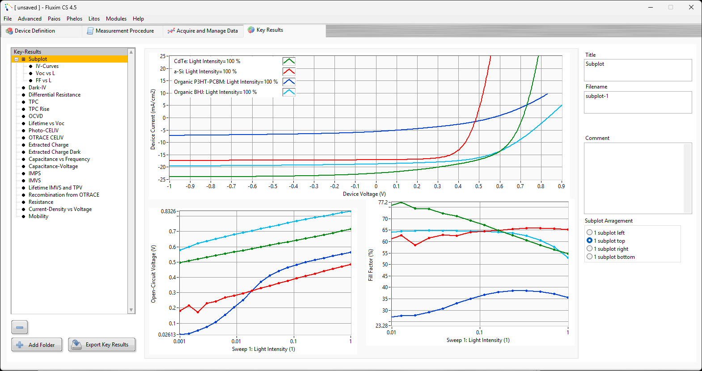Select IV-Curves in the tree
Screen dimensions: 702x371
point(47,66)
